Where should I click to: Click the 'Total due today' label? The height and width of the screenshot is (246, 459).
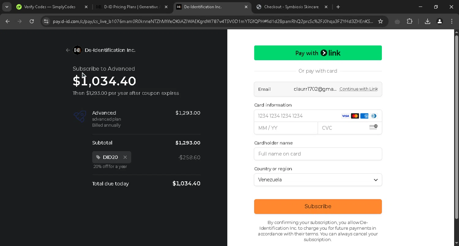tap(110, 184)
